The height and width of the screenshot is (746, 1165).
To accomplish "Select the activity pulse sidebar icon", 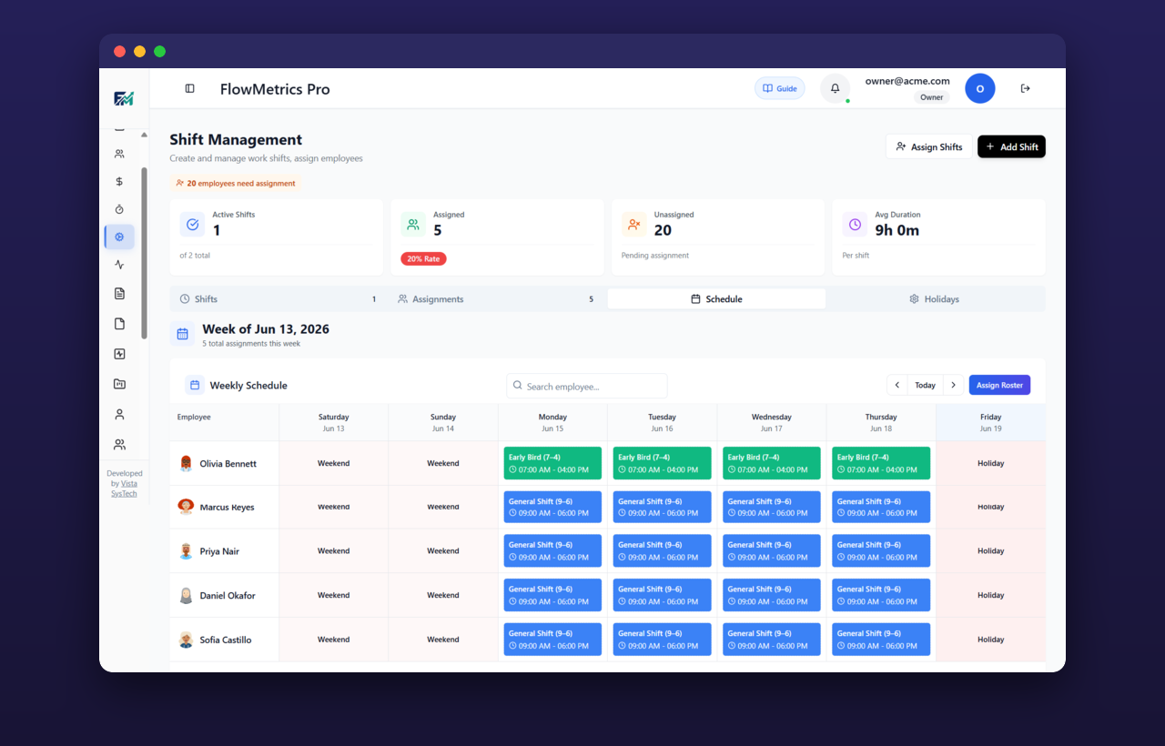I will [119, 265].
